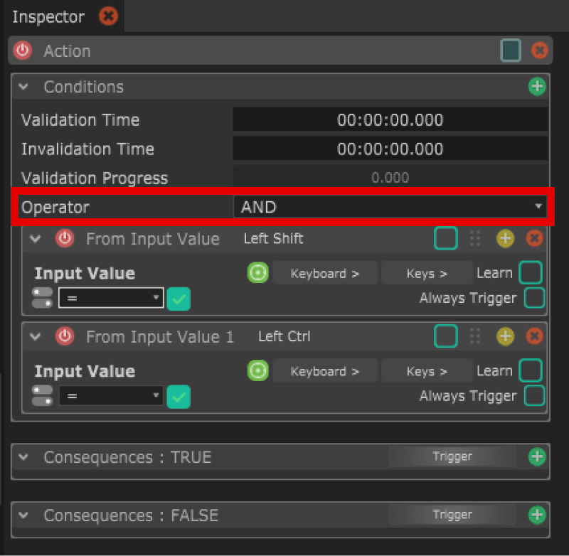Viewport: 569px width, 556px height.
Task: Disable the Left Shift condition power icon
Action: click(x=65, y=239)
